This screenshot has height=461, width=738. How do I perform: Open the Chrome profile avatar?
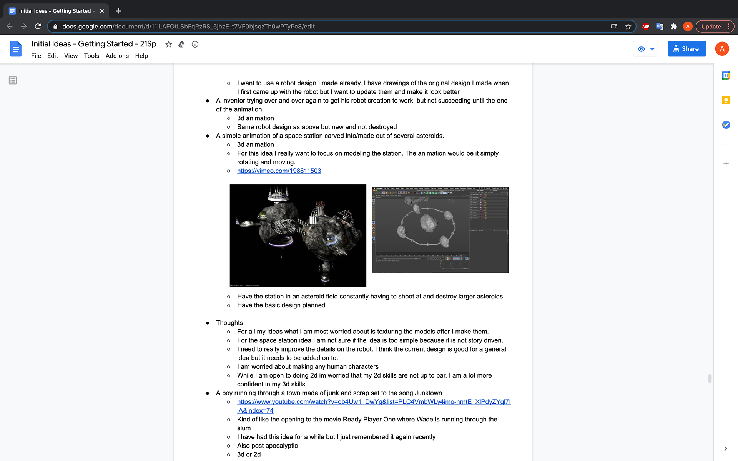688,27
